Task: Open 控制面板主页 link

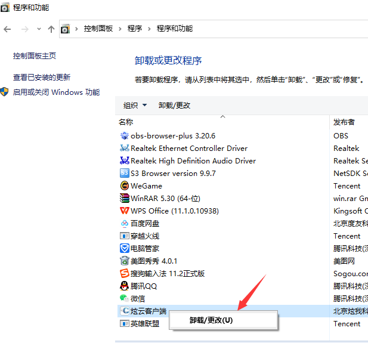Action: pyautogui.click(x=35, y=56)
